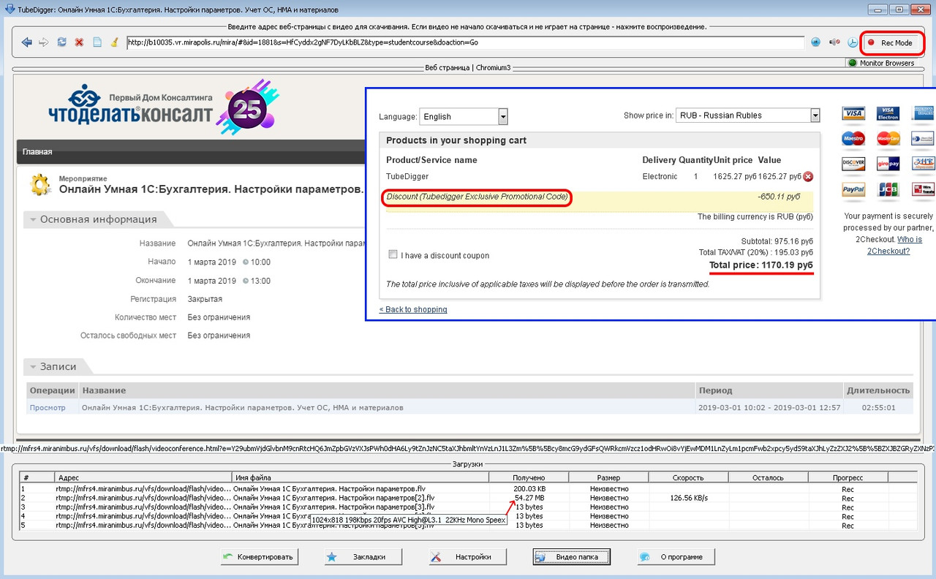Click the Получено column header

pyautogui.click(x=529, y=478)
